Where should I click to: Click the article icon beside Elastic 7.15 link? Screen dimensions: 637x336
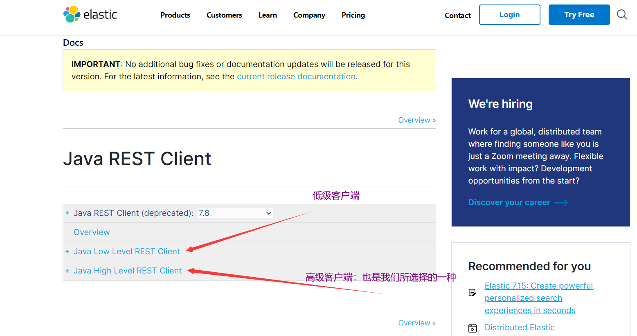coord(473,293)
